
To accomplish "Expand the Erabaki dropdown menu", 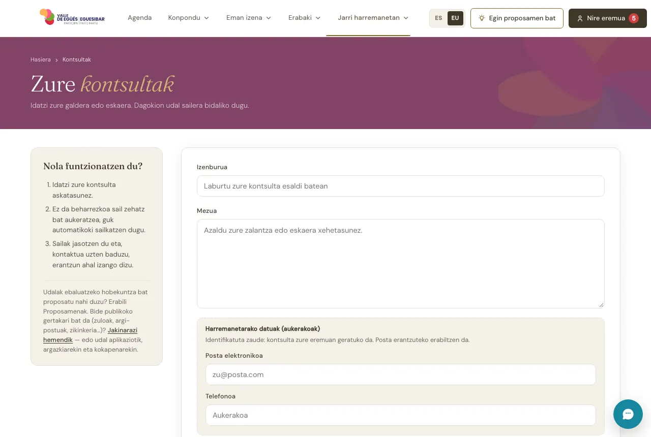I will point(305,18).
